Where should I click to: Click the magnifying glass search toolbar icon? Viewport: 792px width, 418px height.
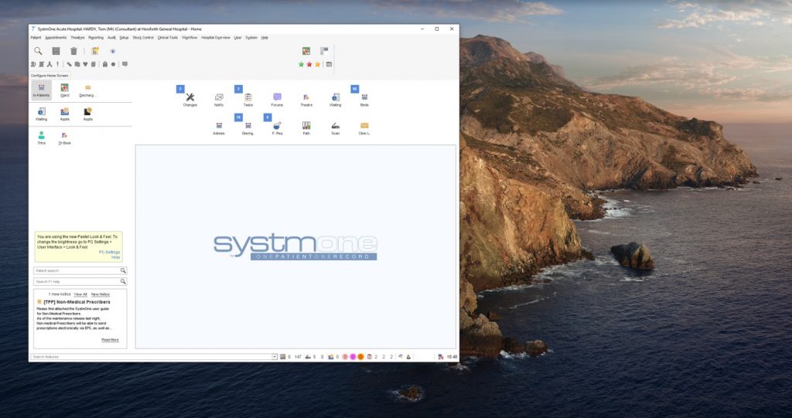click(x=38, y=51)
